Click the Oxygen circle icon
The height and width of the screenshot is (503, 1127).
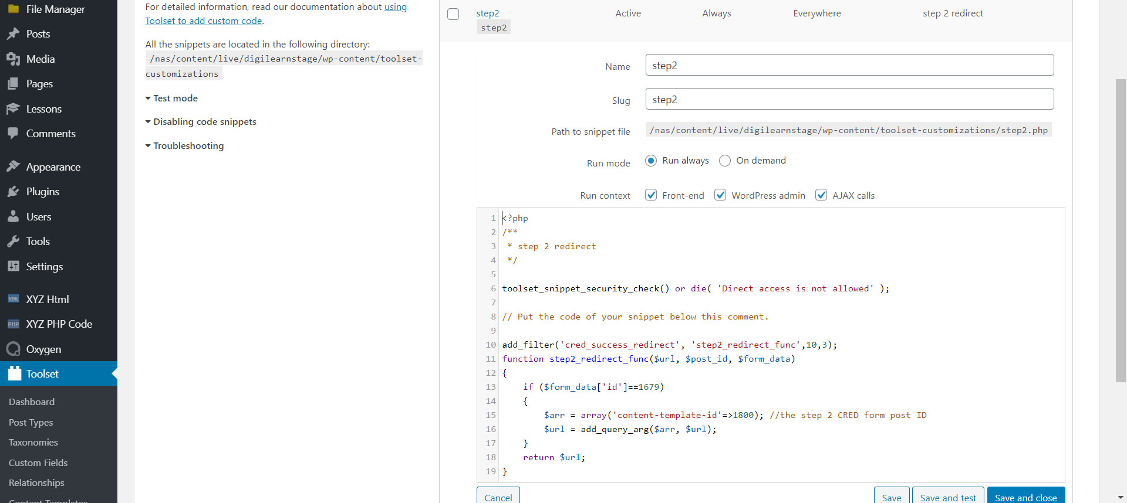(14, 349)
